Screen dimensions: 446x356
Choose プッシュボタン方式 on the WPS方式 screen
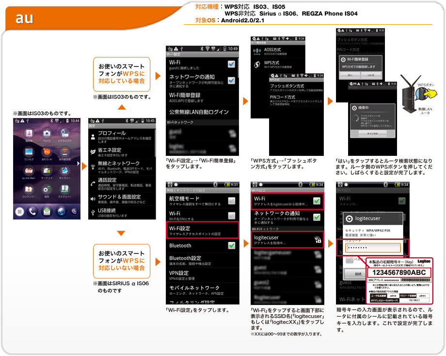tap(296, 88)
